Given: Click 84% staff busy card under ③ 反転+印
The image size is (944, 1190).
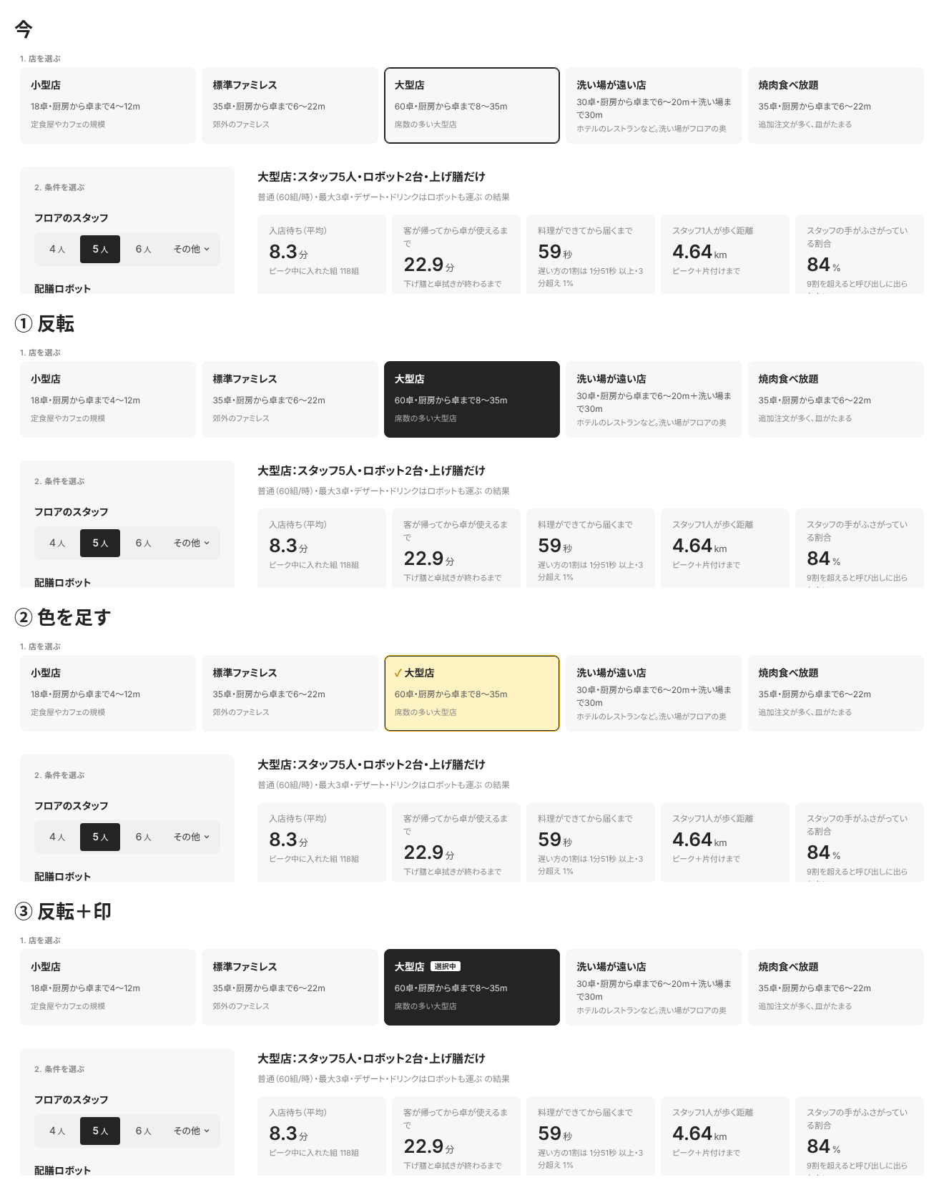Looking at the screenshot, I should coord(860,1136).
